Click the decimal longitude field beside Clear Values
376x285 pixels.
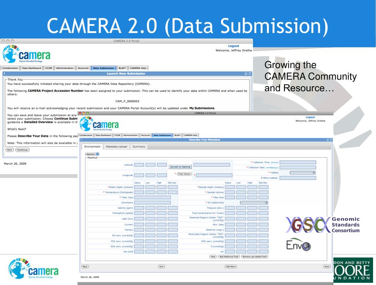coord(214,175)
